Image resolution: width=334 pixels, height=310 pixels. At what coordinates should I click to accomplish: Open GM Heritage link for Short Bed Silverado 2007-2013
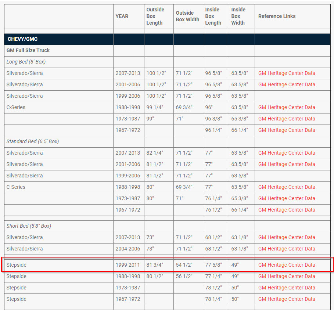click(287, 237)
